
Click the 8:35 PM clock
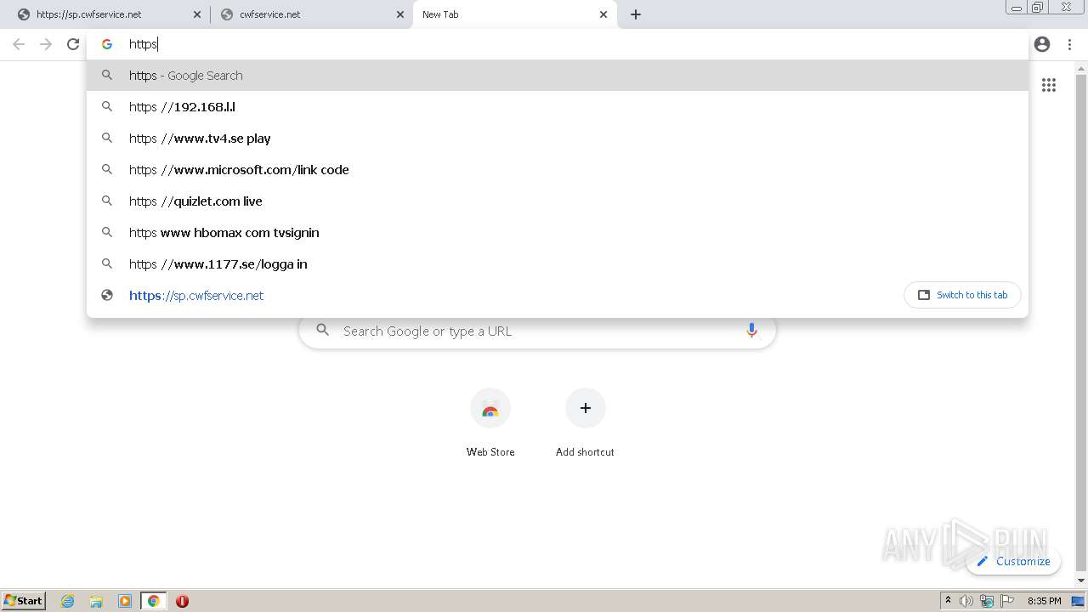1044,601
